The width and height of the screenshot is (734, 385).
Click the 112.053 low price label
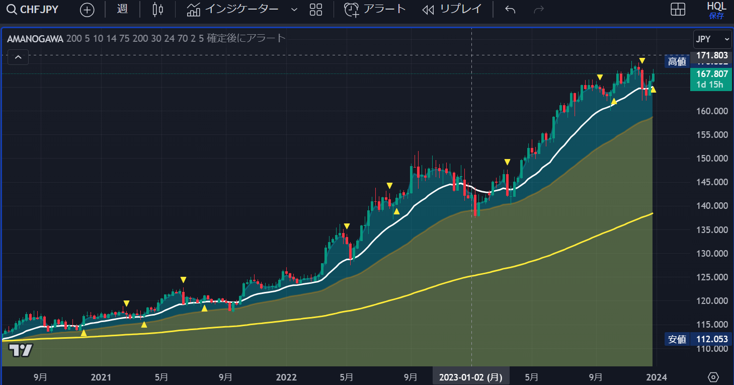pos(711,339)
